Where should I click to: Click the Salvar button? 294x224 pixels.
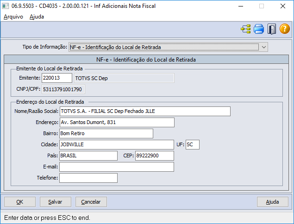55,202
